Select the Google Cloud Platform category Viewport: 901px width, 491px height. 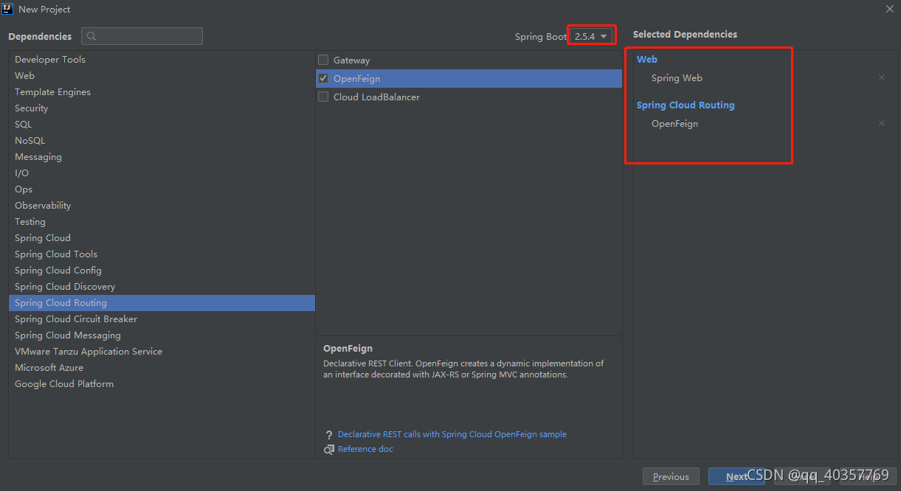click(x=162, y=384)
